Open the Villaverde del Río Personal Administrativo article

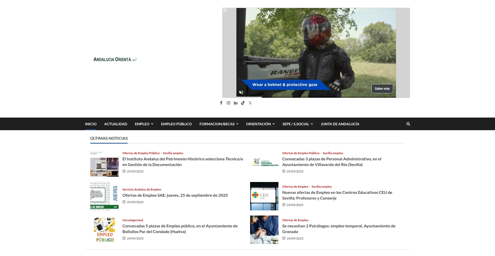click(x=332, y=162)
